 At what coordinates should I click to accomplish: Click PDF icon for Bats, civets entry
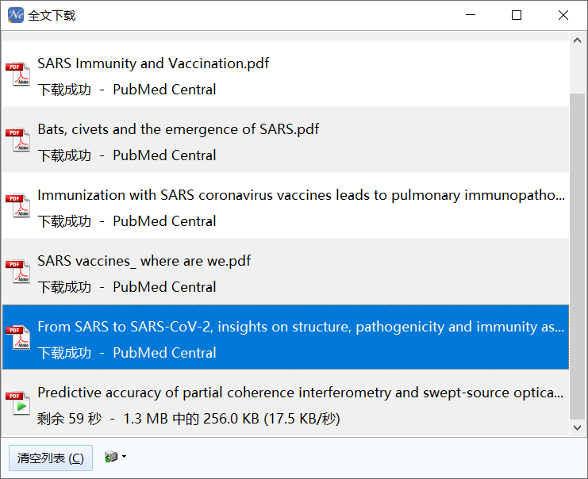[x=17, y=140]
